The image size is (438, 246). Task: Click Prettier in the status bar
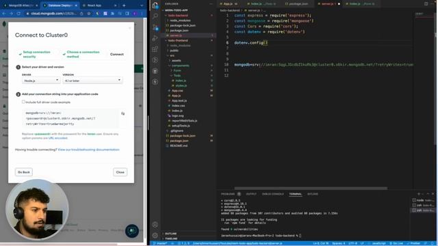(413, 243)
